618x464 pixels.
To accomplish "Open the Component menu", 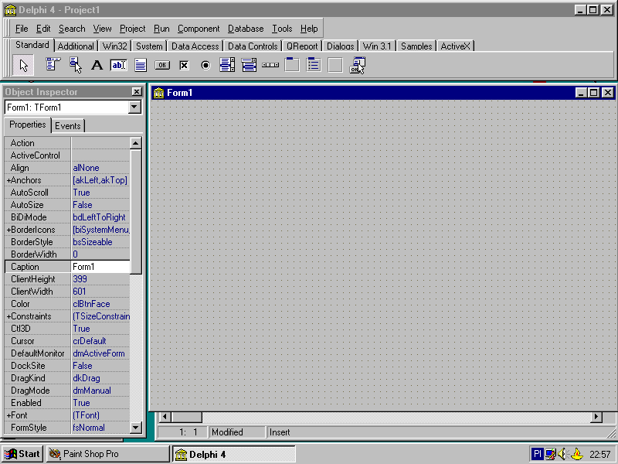I will [199, 29].
